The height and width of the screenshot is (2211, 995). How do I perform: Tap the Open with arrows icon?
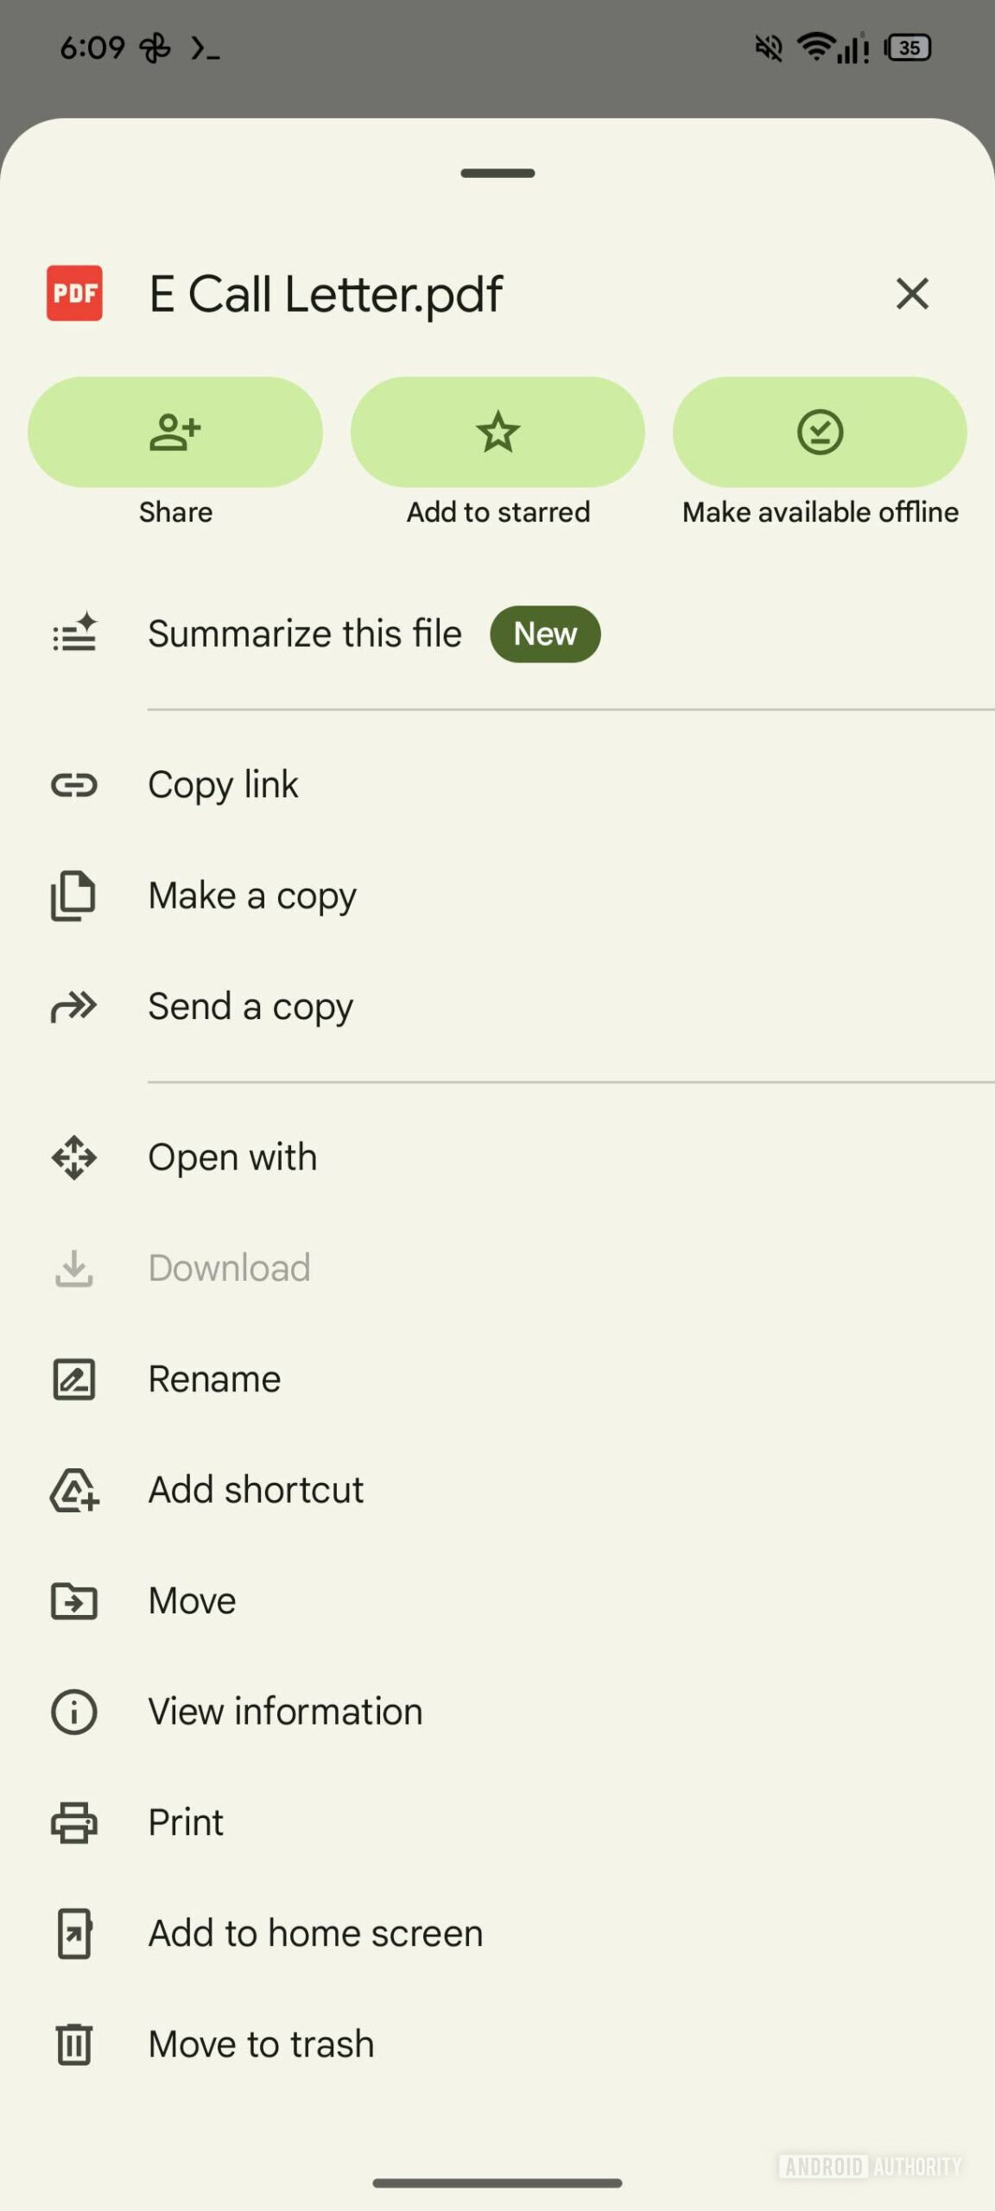point(74,1157)
